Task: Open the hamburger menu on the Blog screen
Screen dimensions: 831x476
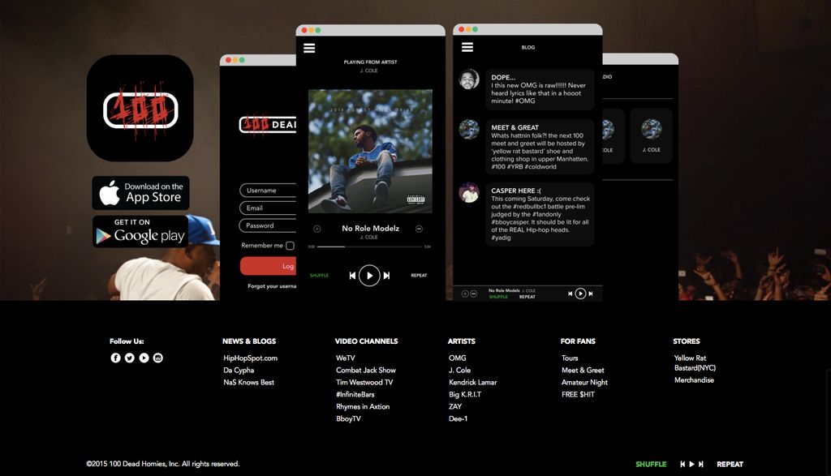Action: 467,47
